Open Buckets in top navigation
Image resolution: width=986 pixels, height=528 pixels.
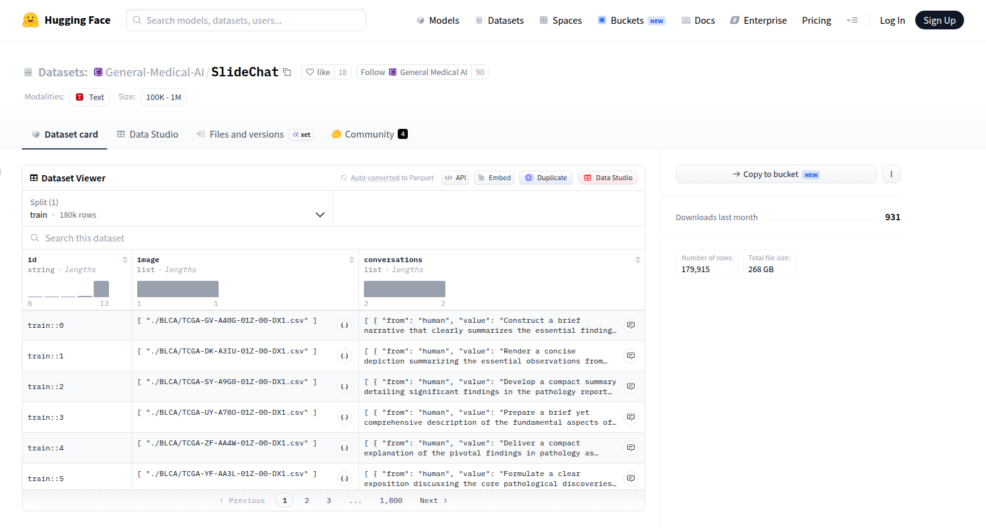(x=631, y=20)
